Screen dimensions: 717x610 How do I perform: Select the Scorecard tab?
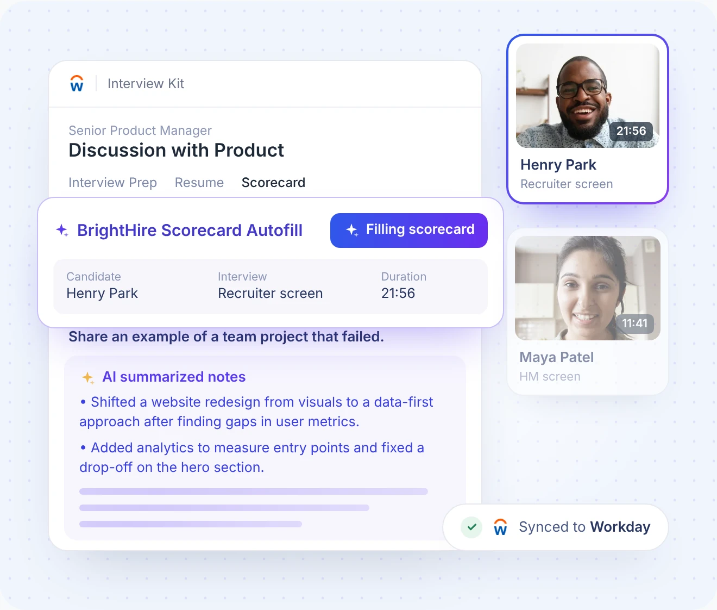(273, 183)
